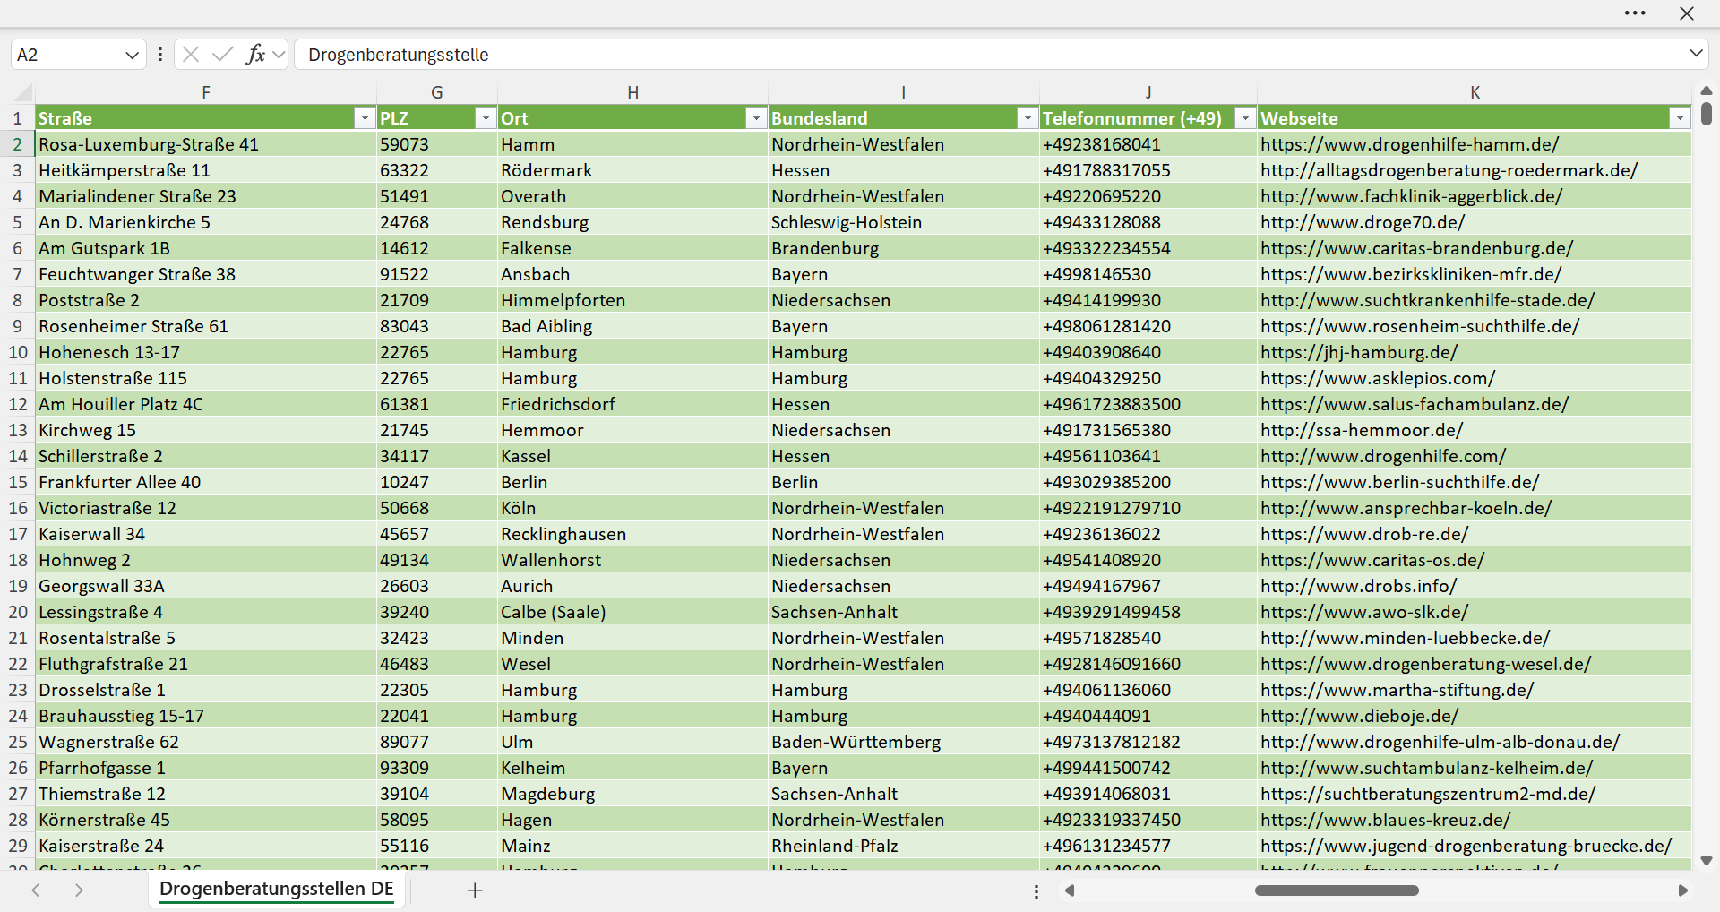Expand the formula bar chevron

1696,54
